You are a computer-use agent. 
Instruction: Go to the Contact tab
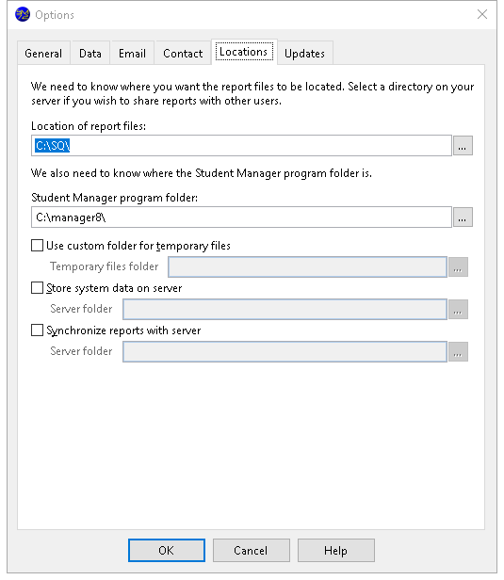click(x=183, y=54)
